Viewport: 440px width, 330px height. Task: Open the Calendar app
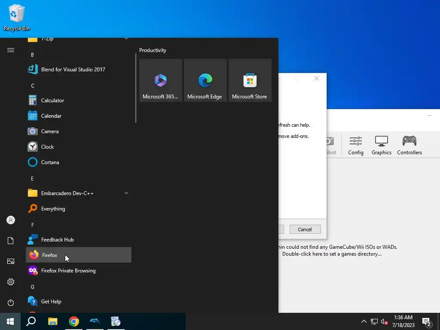[x=79, y=116]
